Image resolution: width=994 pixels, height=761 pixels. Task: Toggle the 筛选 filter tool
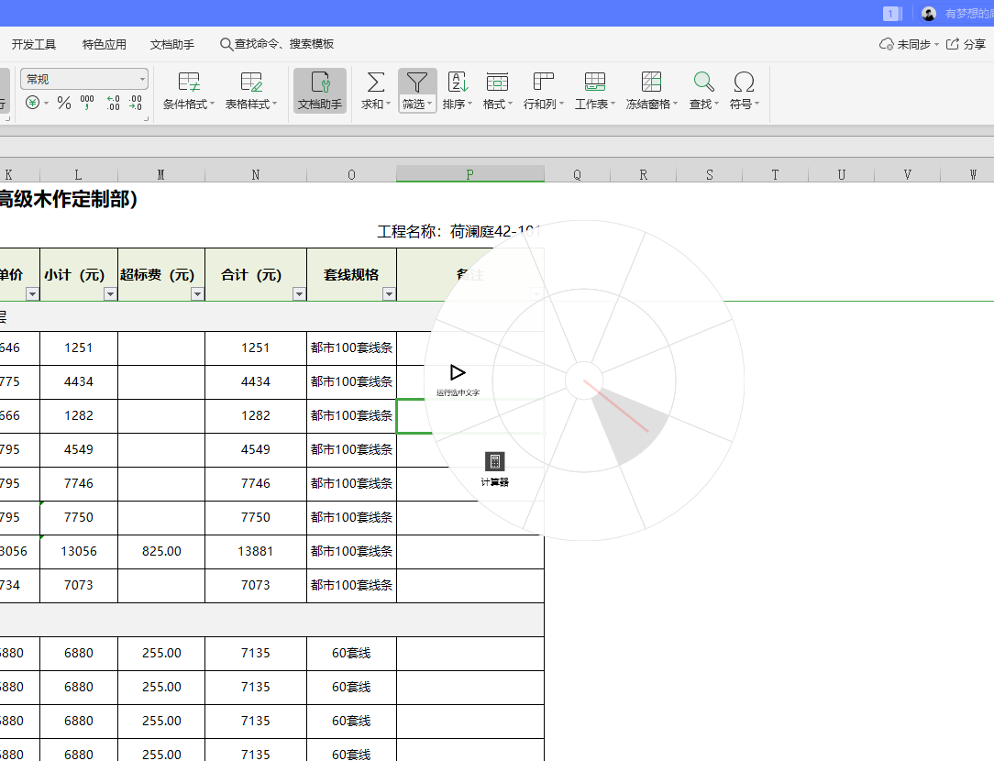(x=417, y=91)
